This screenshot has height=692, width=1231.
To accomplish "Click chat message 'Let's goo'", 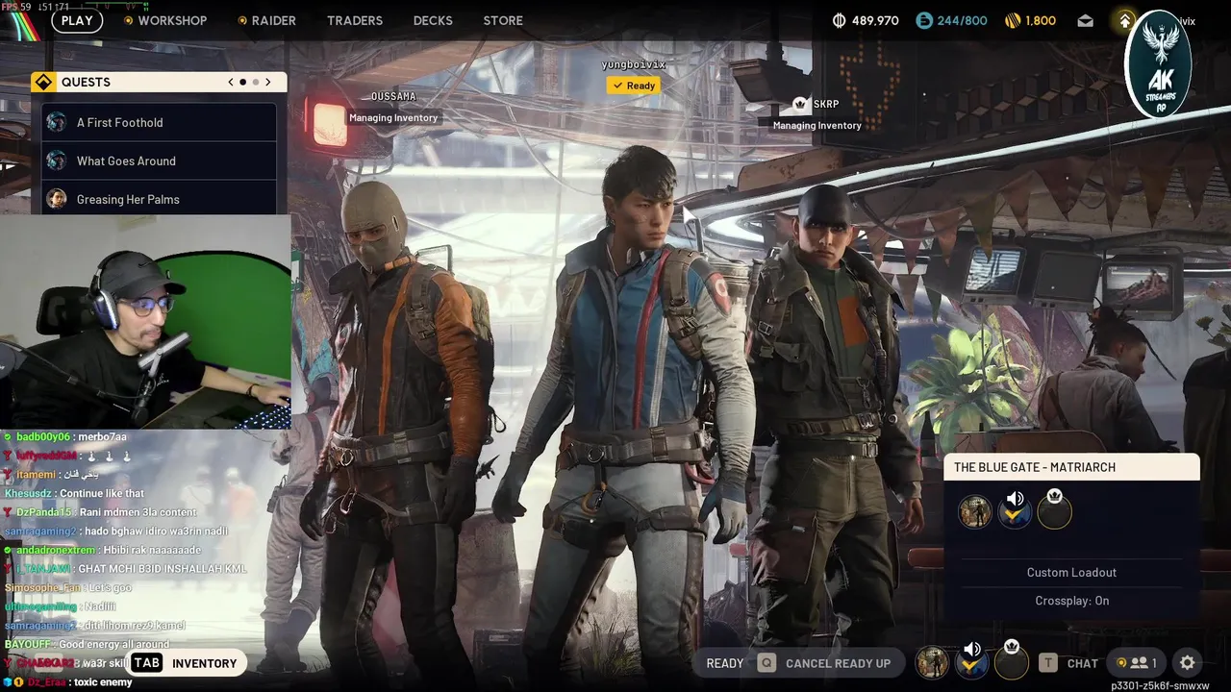I will pyautogui.click(x=109, y=587).
